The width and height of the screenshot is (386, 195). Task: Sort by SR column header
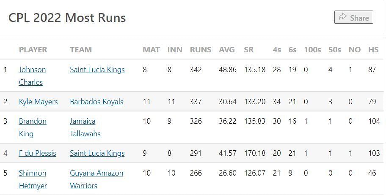point(248,50)
